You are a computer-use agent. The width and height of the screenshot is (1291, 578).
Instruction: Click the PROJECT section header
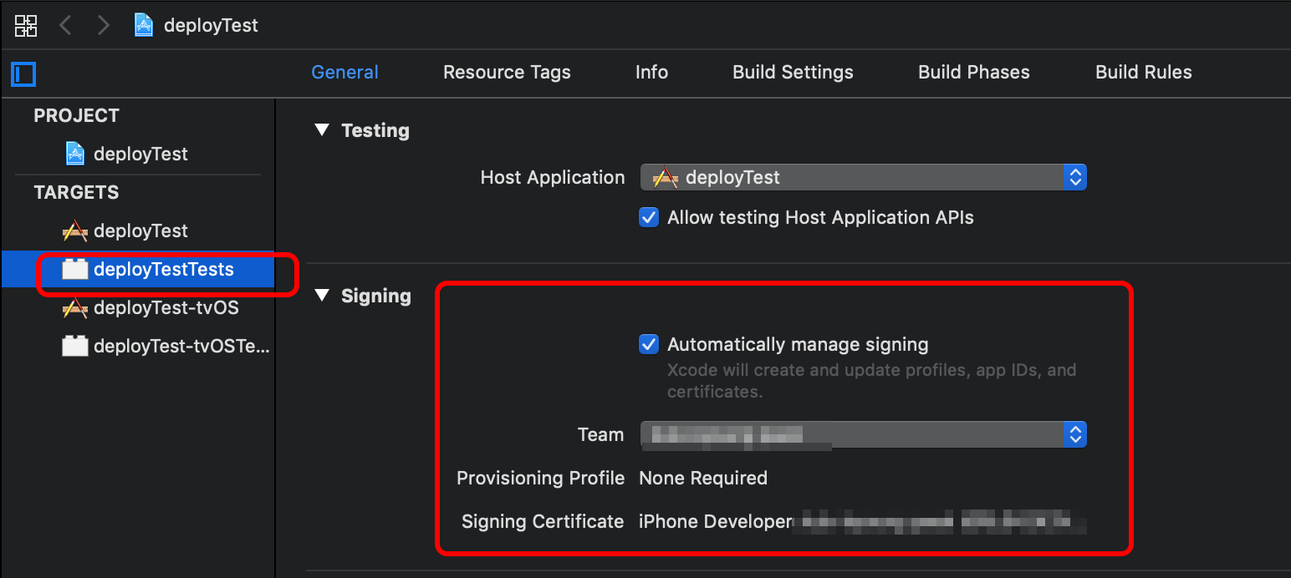[x=76, y=115]
